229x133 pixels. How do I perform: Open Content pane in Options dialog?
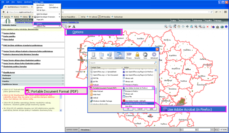[109, 55]
